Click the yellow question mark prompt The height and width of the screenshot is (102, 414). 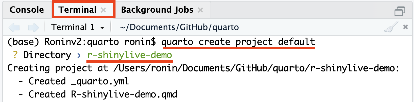pos(15,55)
